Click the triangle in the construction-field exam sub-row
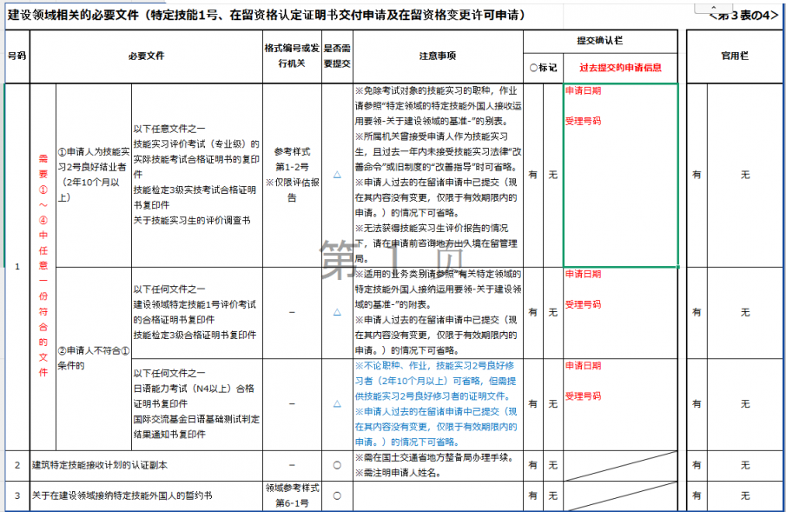 pyautogui.click(x=336, y=312)
